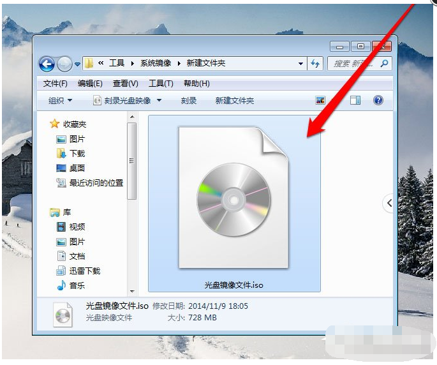Image resolution: width=437 pixels, height=365 pixels.
Task: Expand the 刻录光盘映像 dropdown arrow
Action: pyautogui.click(x=159, y=100)
